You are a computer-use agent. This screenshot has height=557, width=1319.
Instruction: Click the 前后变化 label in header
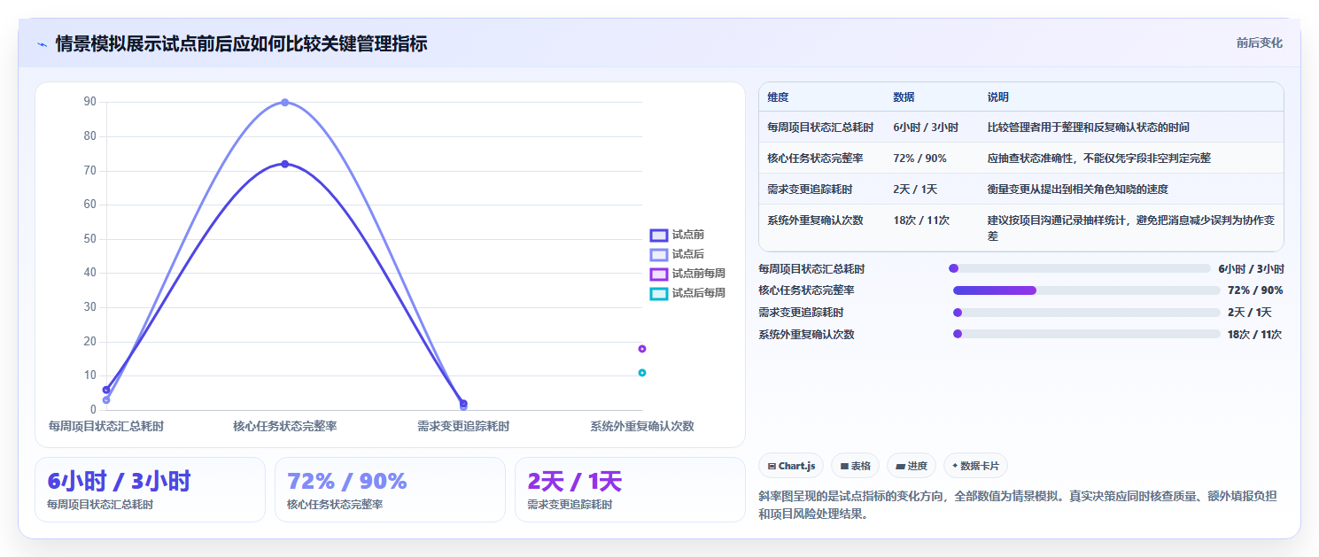1259,43
